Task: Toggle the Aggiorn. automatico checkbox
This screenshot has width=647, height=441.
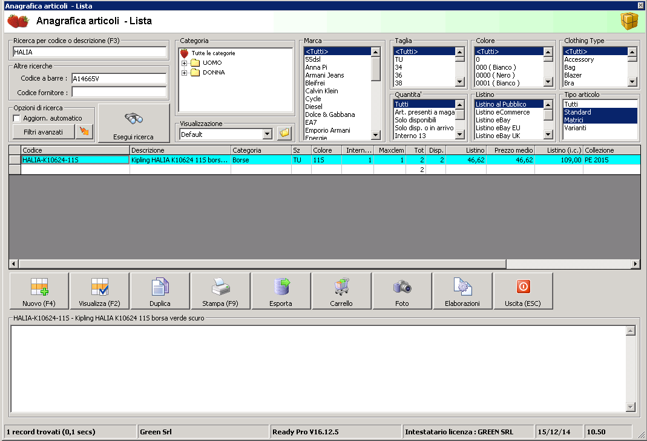Action: [16, 119]
